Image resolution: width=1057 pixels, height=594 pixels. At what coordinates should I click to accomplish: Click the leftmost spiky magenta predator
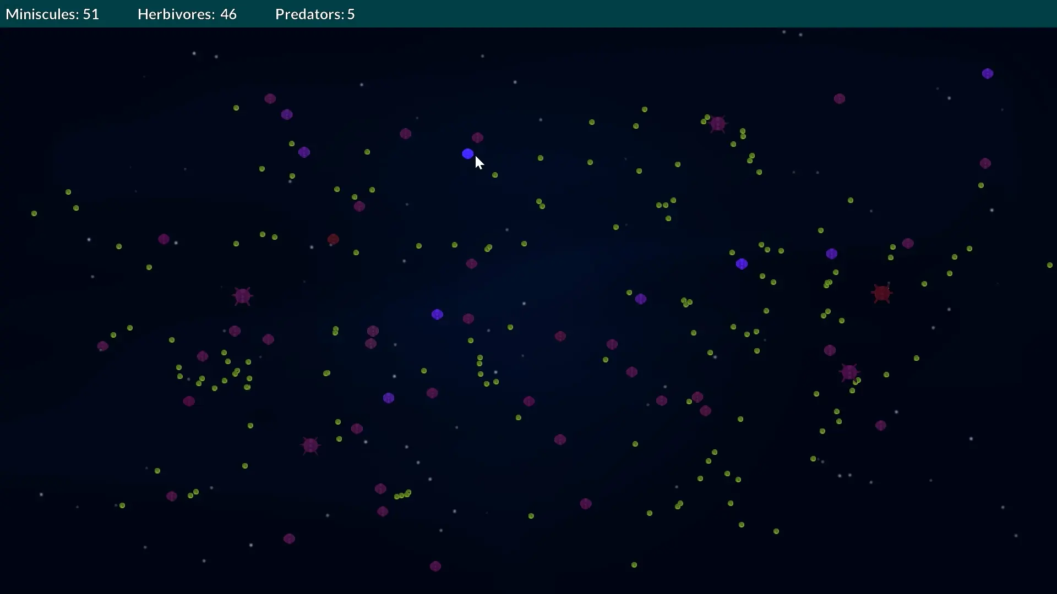(242, 296)
